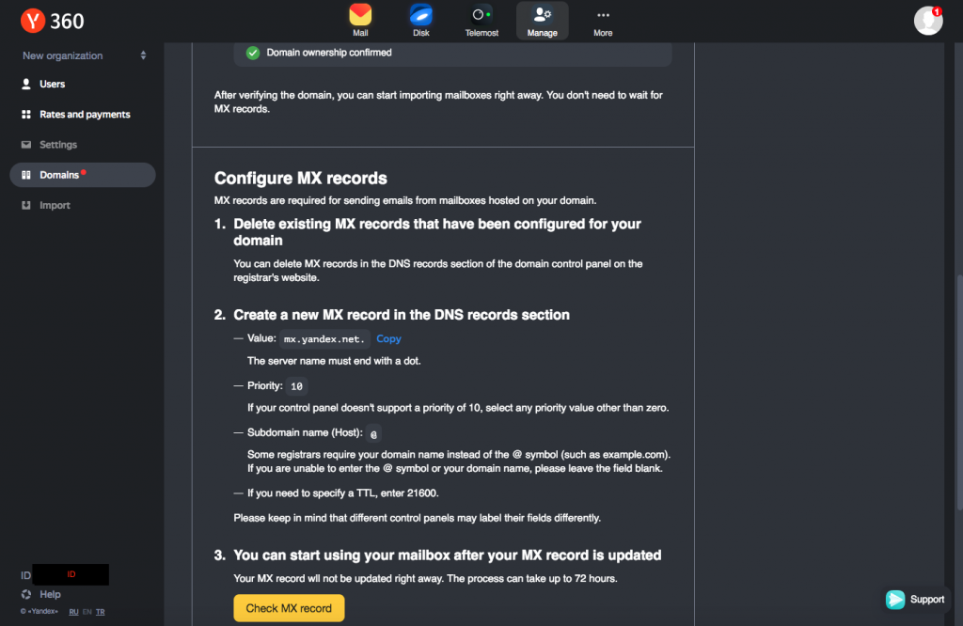The image size is (963, 626).
Task: Click the Check MX record button
Action: 289,608
